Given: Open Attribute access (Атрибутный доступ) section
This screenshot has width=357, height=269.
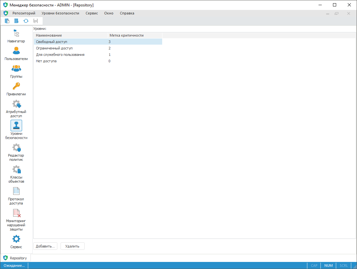Looking at the screenshot, I should tap(16, 109).
